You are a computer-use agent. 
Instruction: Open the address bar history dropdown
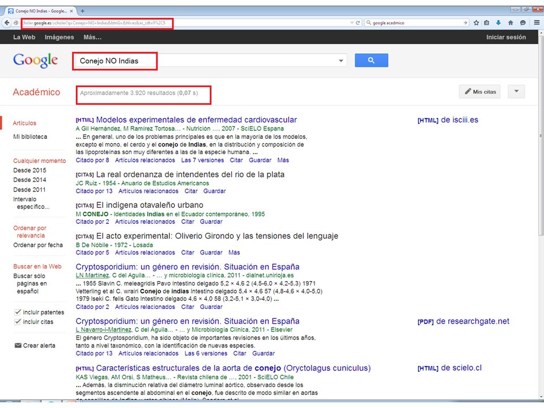(x=352, y=23)
